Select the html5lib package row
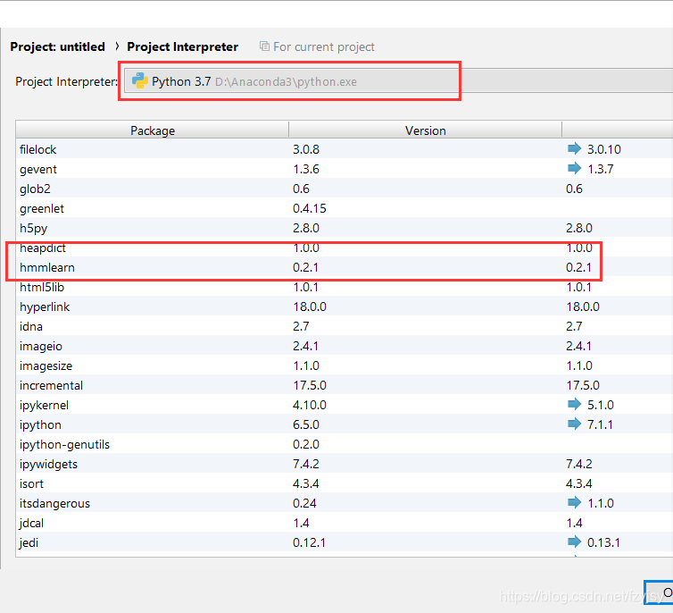 tap(345, 287)
